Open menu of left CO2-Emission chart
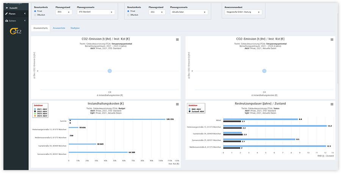This screenshot has width=341, height=175. point(177,39)
